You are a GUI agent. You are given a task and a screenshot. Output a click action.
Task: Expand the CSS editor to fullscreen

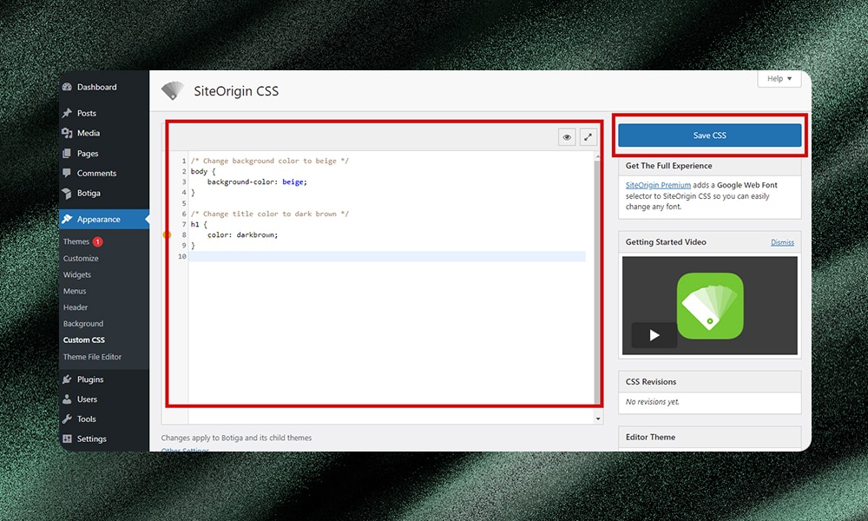tap(589, 136)
